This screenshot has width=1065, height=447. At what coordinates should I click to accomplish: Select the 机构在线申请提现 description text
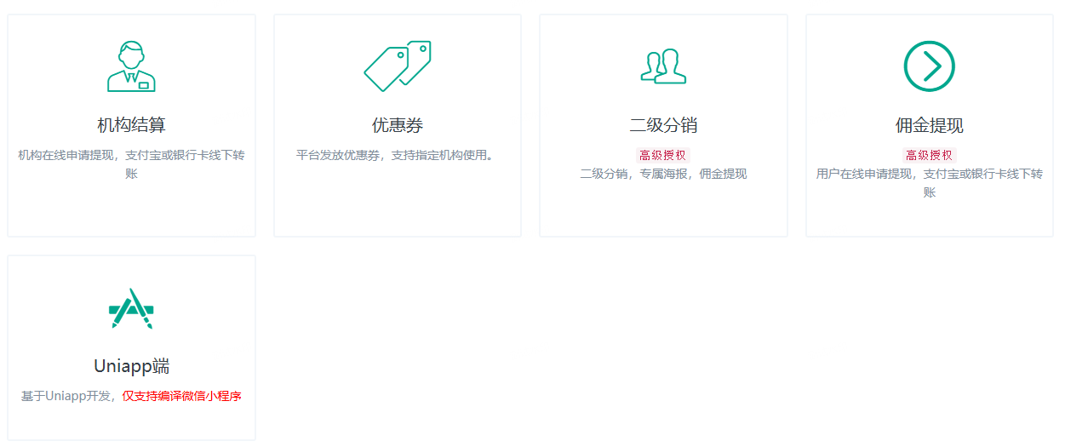pyautogui.click(x=131, y=164)
